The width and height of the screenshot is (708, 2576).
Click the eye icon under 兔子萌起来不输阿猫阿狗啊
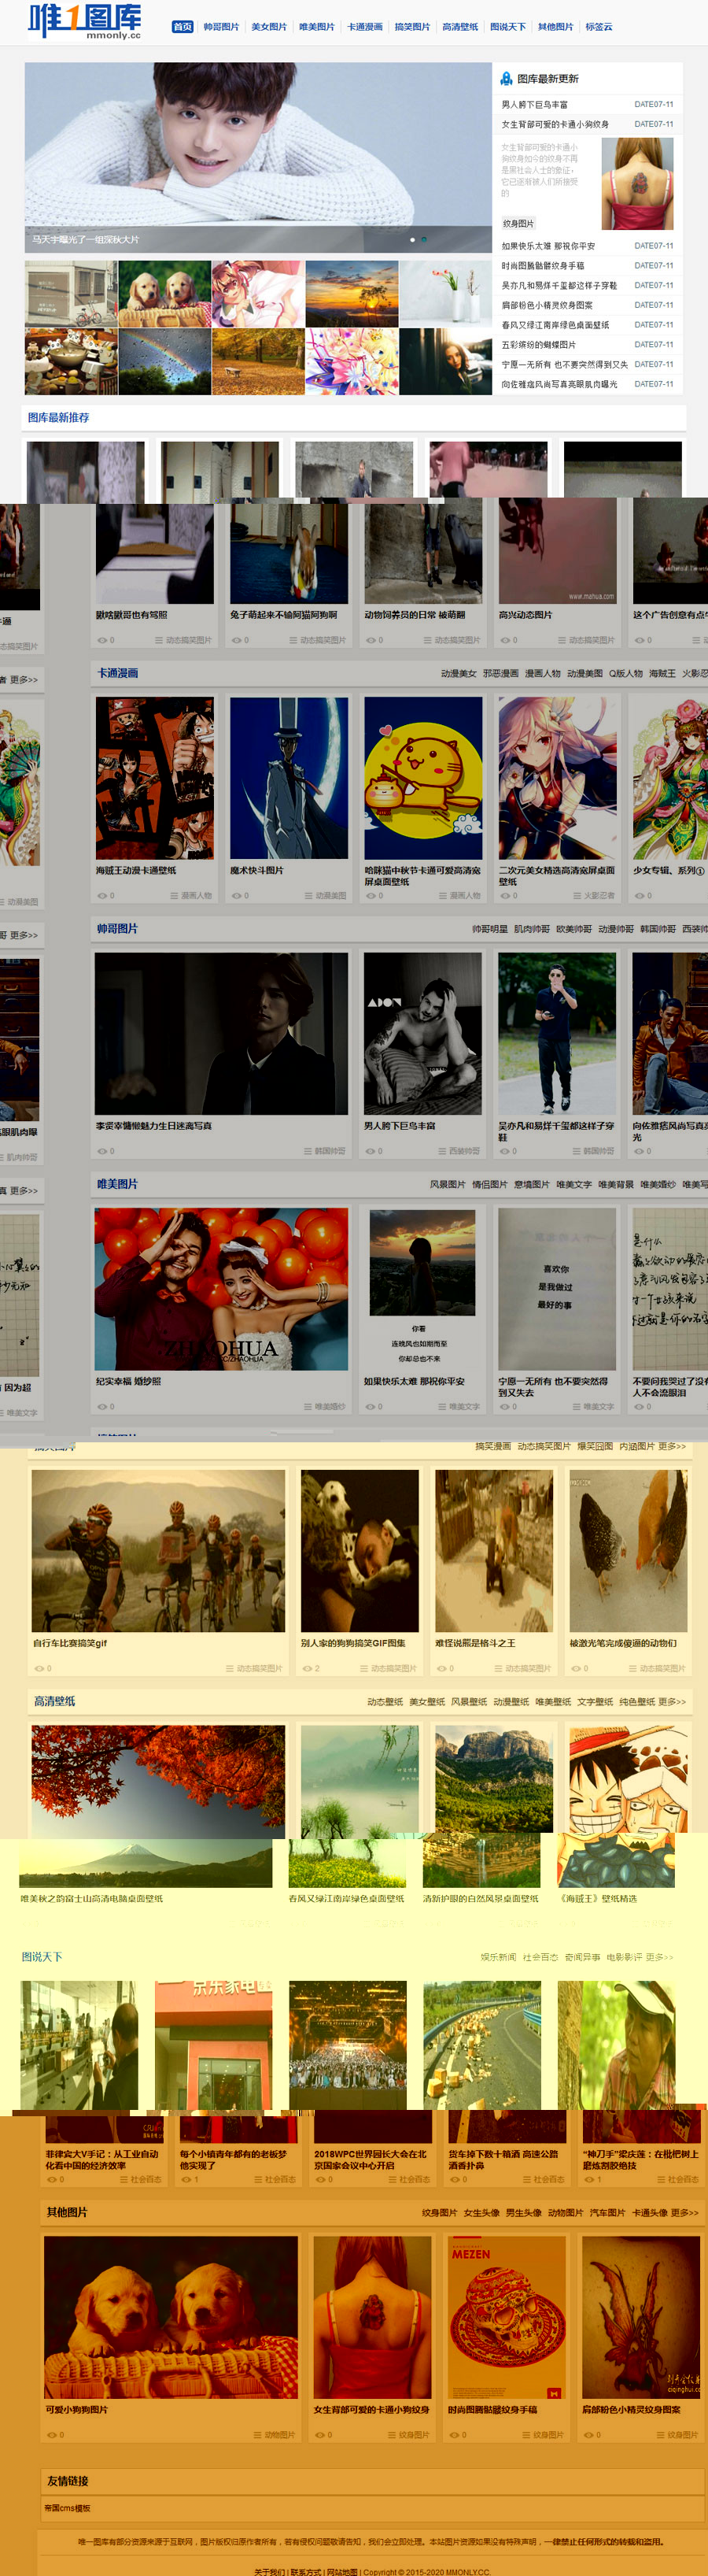coord(237,640)
